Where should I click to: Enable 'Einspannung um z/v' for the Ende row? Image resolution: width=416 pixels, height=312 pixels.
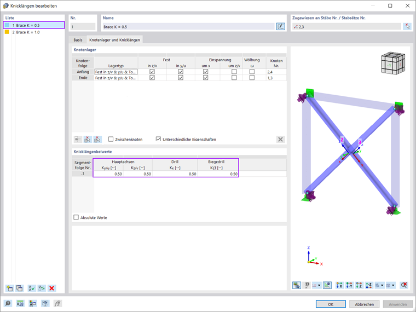point(234,78)
